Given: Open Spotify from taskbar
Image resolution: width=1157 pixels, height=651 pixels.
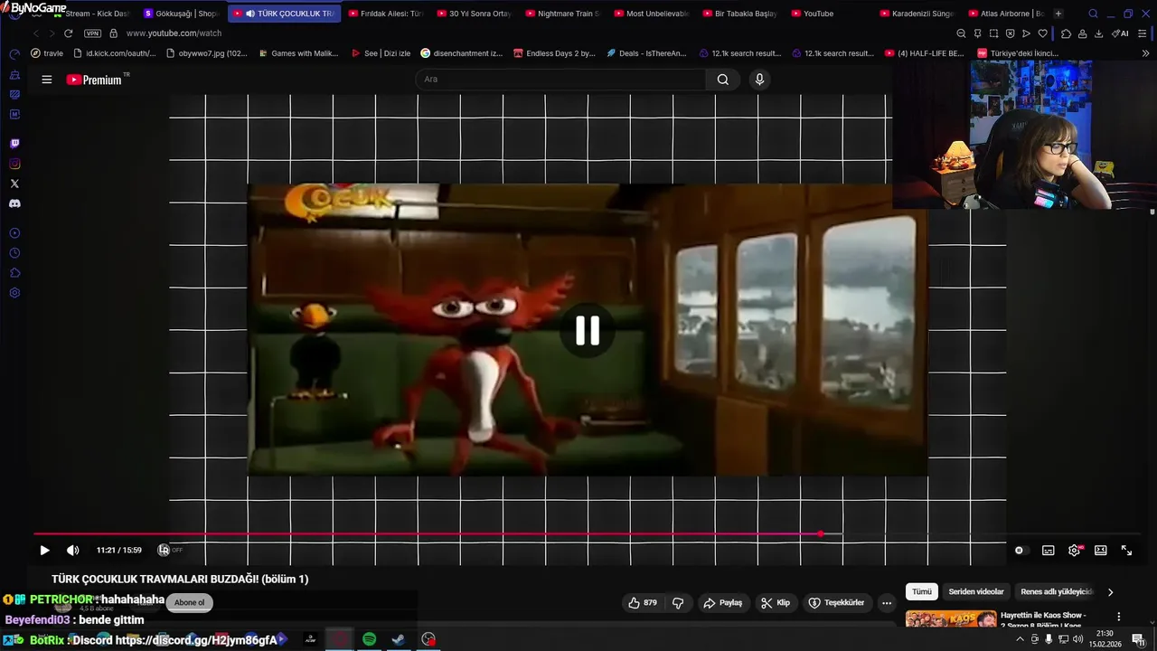Looking at the screenshot, I should [x=369, y=639].
